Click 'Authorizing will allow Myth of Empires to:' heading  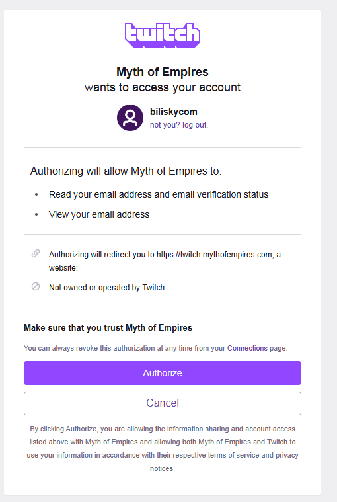coord(126,171)
